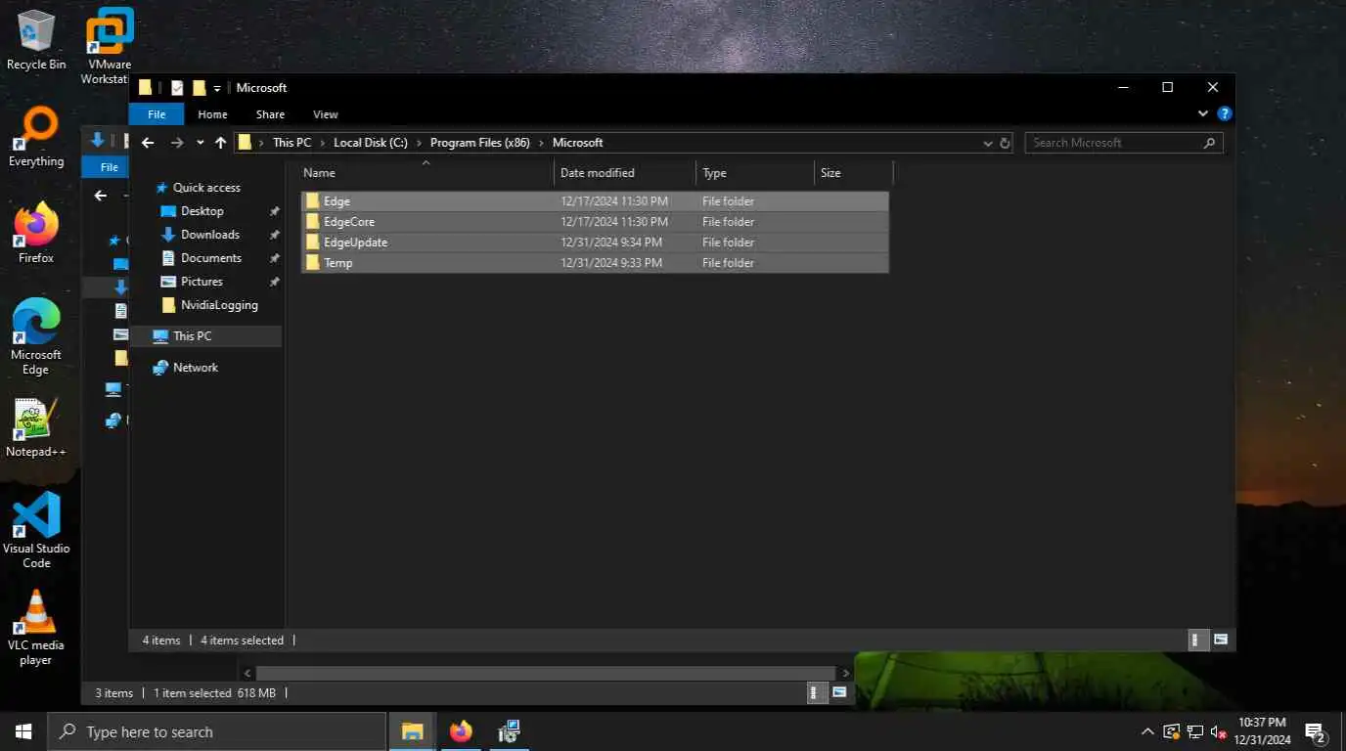The width and height of the screenshot is (1346, 751).
Task: Expand chevron after This PC breadcrumb
Action: coord(323,143)
